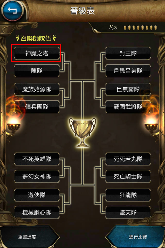Select the 戰國武將隊 team
Viewport: 165px width, 248px height.
pyautogui.click(x=128, y=107)
